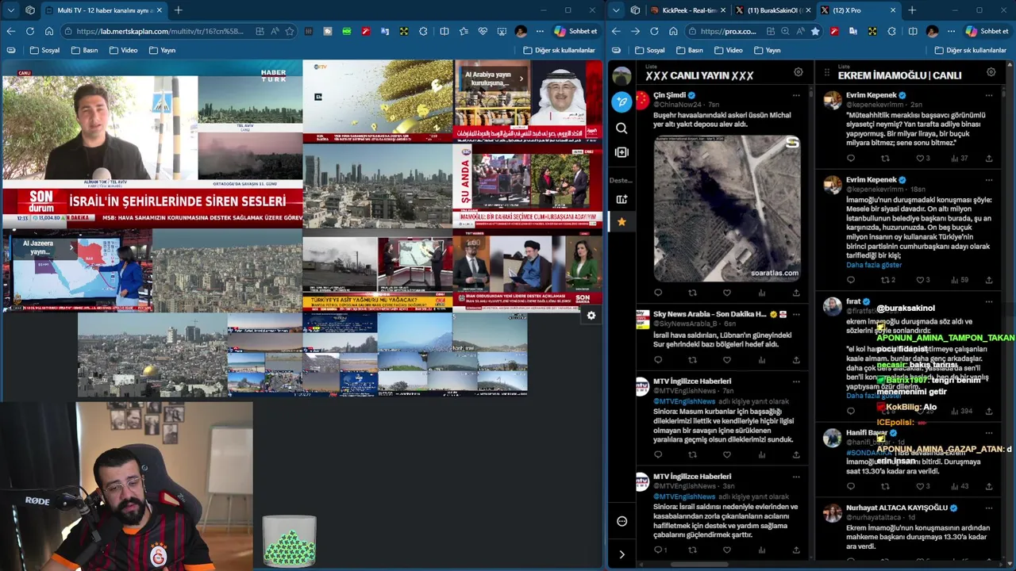
Task: Open new tab in Multi TV window
Action: [178, 10]
